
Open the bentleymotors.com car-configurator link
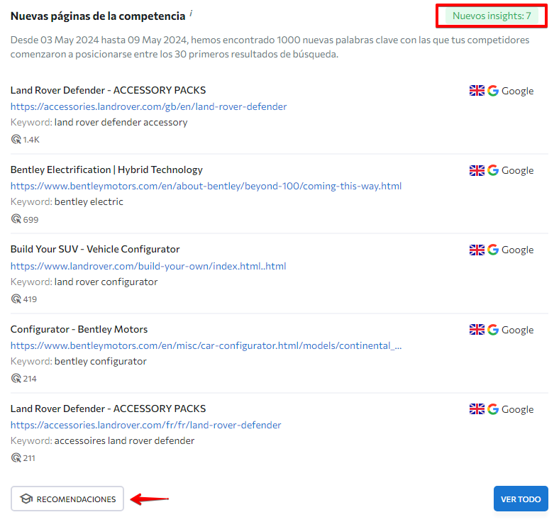tap(206, 345)
